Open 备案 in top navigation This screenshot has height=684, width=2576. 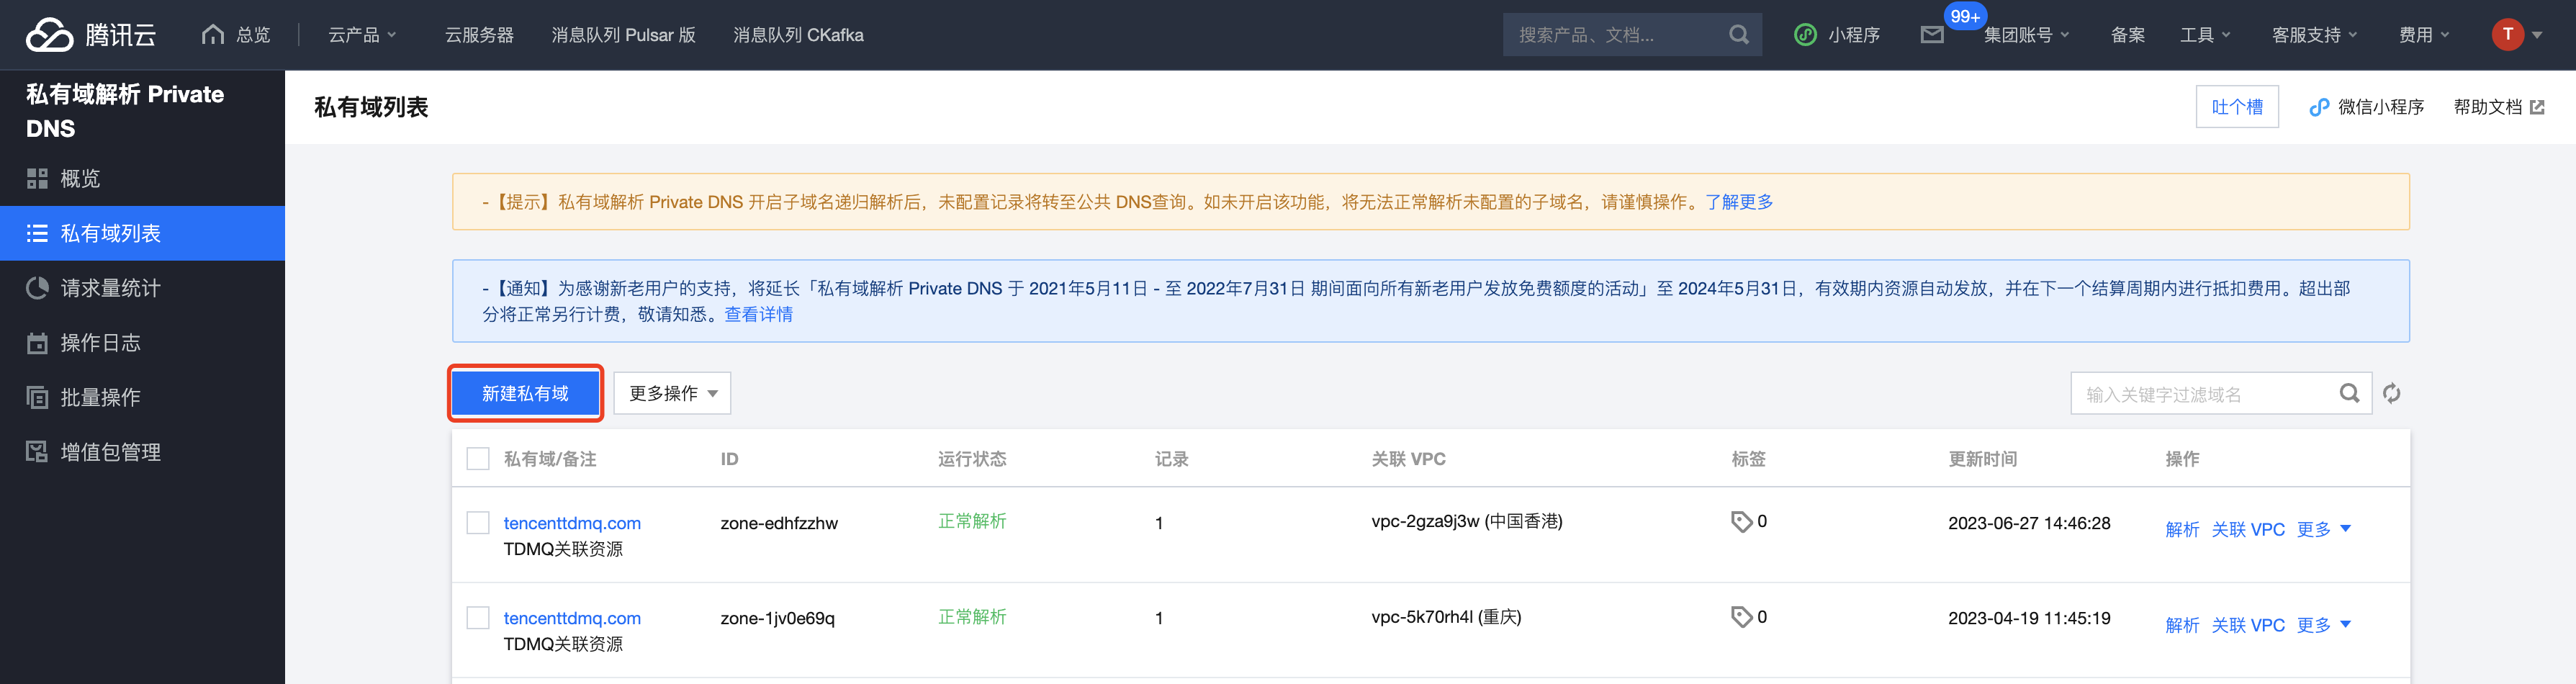[2128, 35]
